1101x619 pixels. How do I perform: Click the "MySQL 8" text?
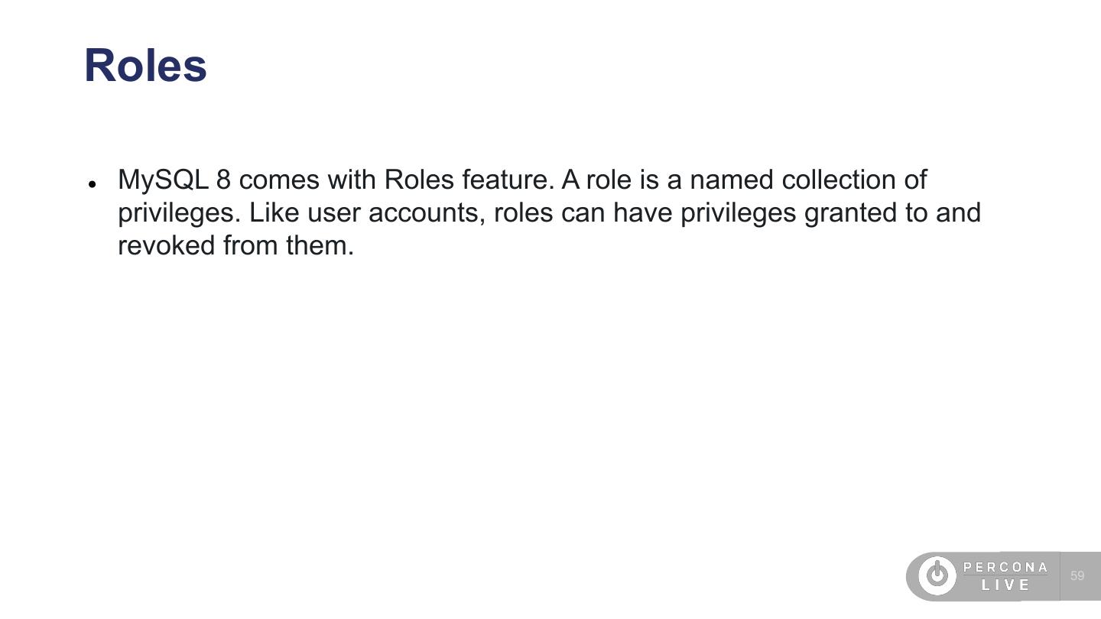tap(174, 180)
